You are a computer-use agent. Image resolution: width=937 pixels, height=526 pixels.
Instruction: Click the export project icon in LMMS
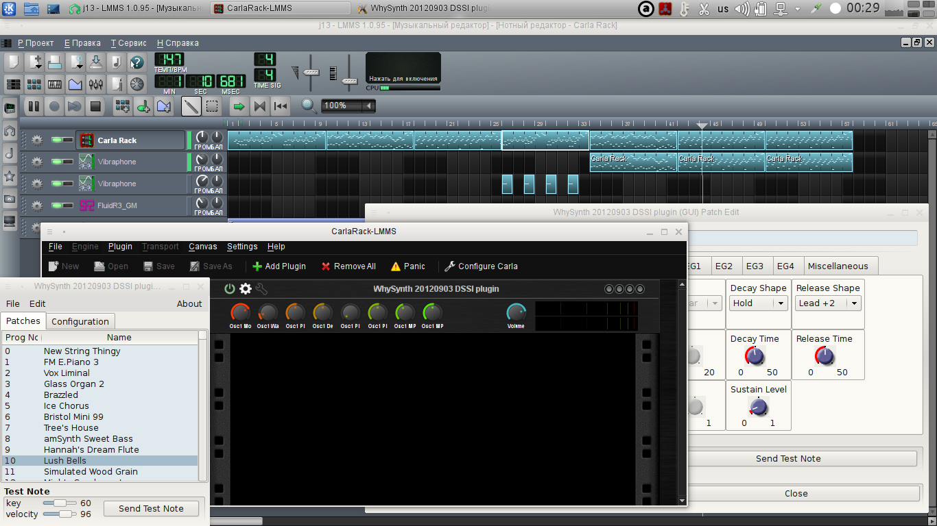coord(117,62)
